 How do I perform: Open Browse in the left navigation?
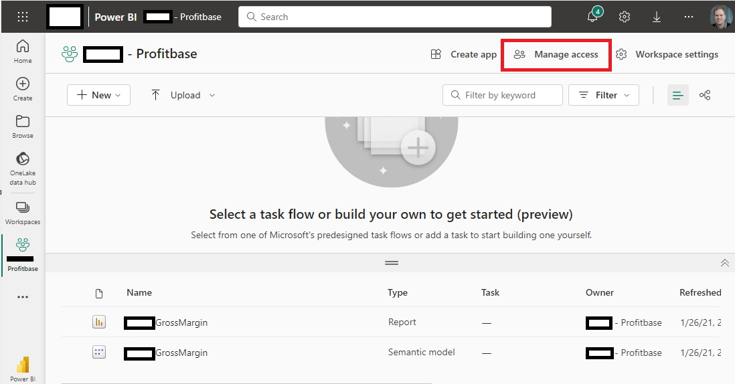click(23, 126)
